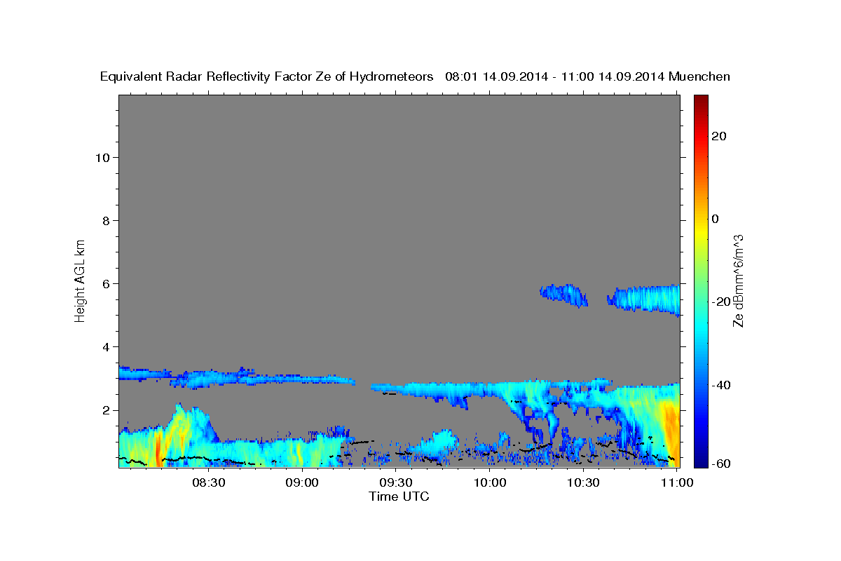The width and height of the screenshot is (841, 561).
Task: Click the 'Ze dBmm^6/m^3' colorbar title
Action: [x=738, y=280]
